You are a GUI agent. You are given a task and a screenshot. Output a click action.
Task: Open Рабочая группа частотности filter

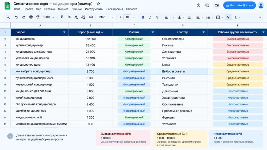coord(263,32)
